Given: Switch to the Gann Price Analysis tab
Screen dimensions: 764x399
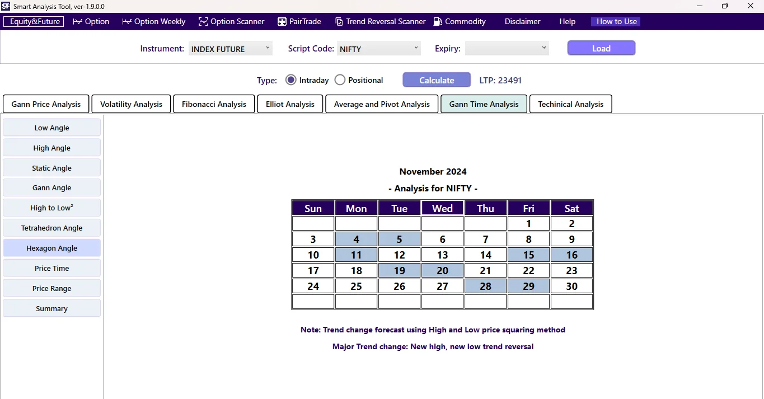Looking at the screenshot, I should 45,104.
